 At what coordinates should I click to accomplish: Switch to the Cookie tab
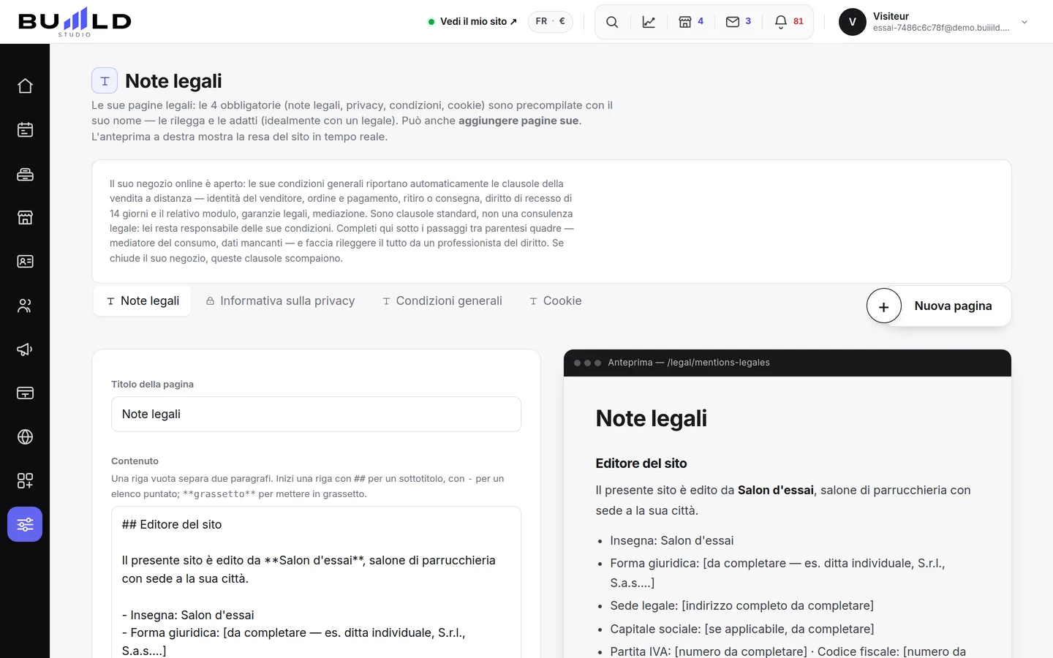tap(556, 301)
